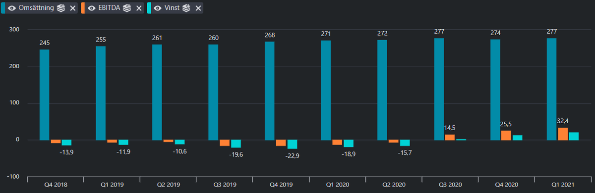Click the Vinst bar labeled -19,6
This screenshot has width=595, height=193.
point(236,144)
